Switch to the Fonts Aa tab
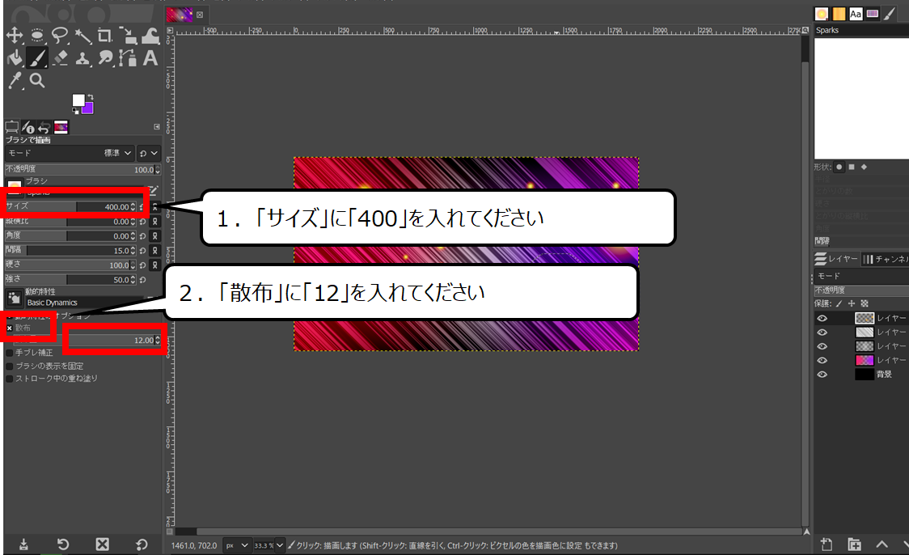Viewport: 909px width, 555px height. pyautogui.click(x=856, y=14)
